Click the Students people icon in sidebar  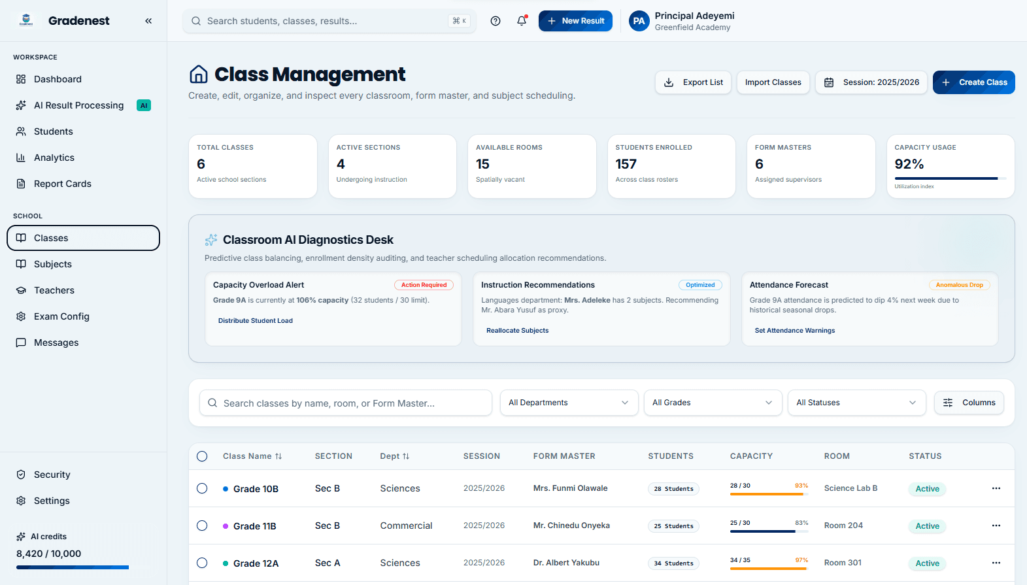point(21,131)
